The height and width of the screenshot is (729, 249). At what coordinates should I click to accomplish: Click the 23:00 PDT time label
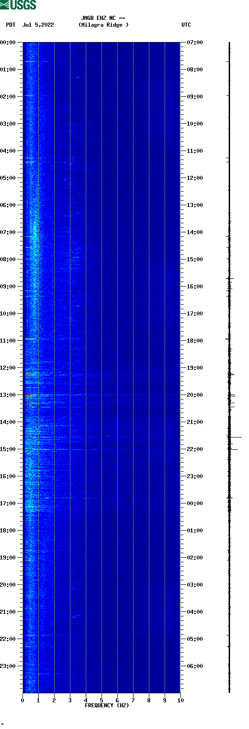click(8, 666)
